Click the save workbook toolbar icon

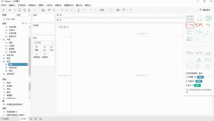20,10
